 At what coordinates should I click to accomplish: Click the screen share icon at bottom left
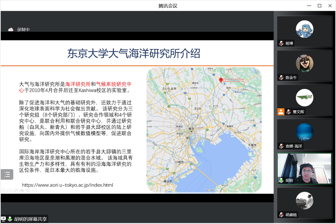3,219
